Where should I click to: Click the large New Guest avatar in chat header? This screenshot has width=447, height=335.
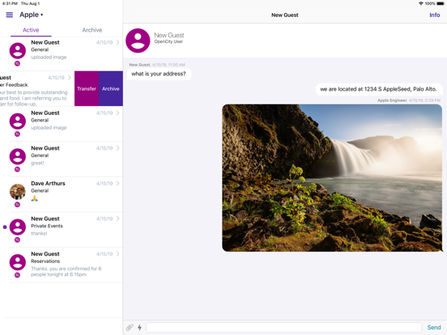(x=138, y=40)
